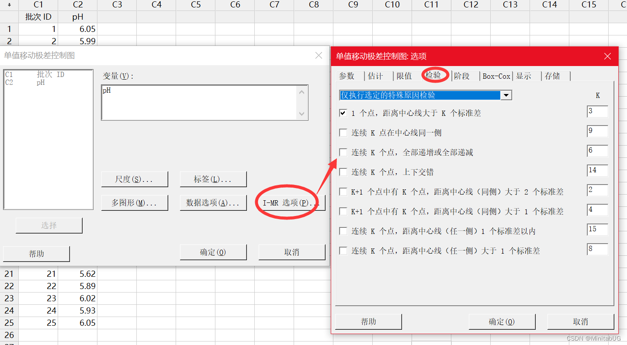Viewport: 627px width, 345px height.
Task: Open the I-MR 选项(P)... button
Action: click(292, 203)
